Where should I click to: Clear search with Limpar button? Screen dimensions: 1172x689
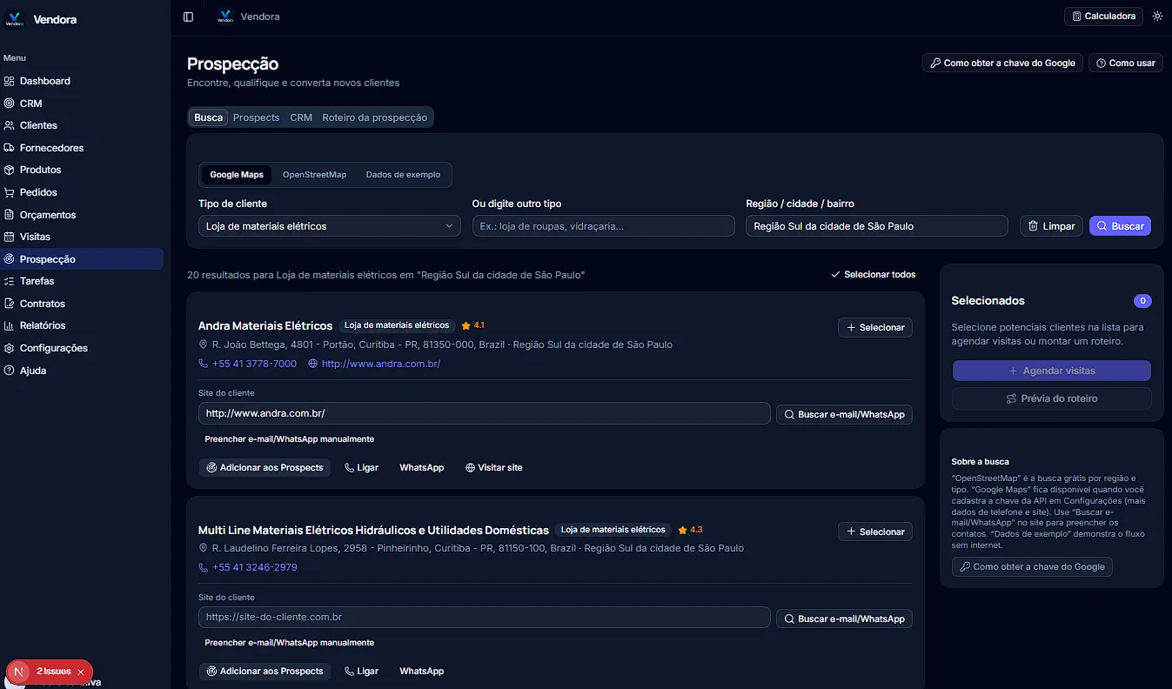1051,226
